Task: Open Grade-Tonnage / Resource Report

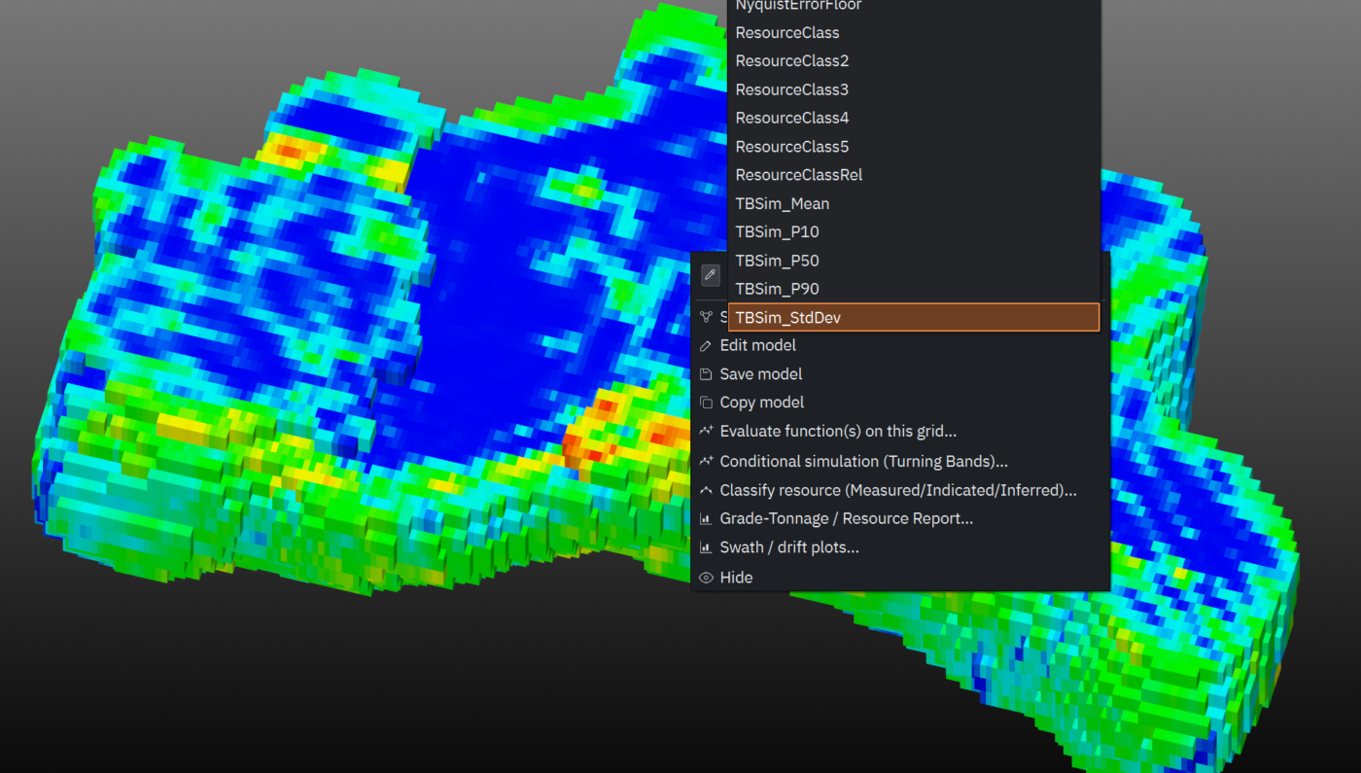Action: [x=900, y=519]
